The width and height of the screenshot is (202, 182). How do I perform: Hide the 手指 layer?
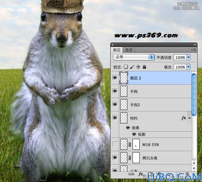coord(115,91)
